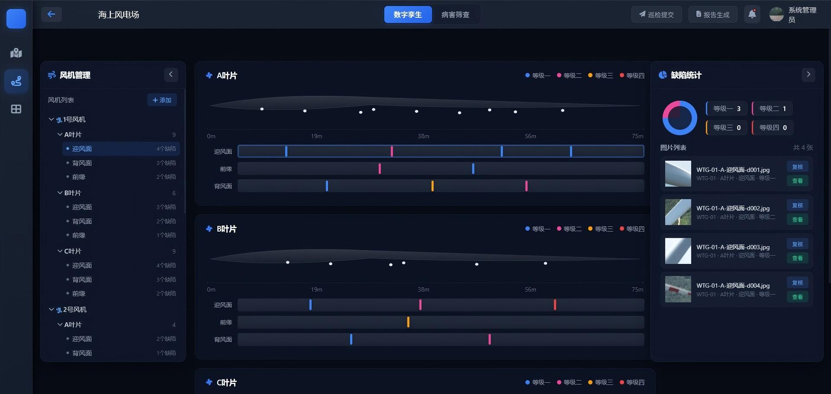
Task: Select 迎风面 under 2号风机 A叶片
Action: (121, 339)
